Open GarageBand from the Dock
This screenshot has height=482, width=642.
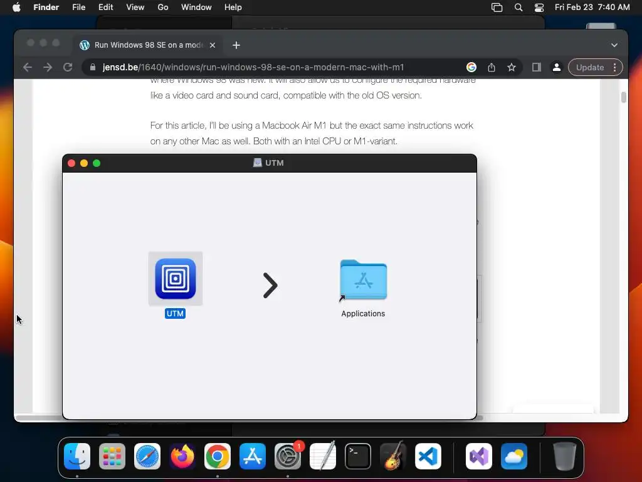[x=393, y=456]
